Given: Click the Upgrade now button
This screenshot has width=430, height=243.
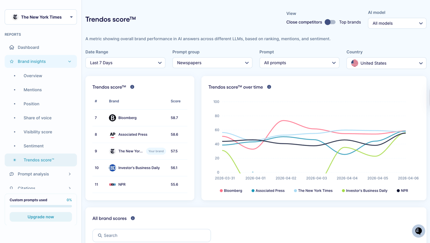Looking at the screenshot, I should [x=41, y=217].
